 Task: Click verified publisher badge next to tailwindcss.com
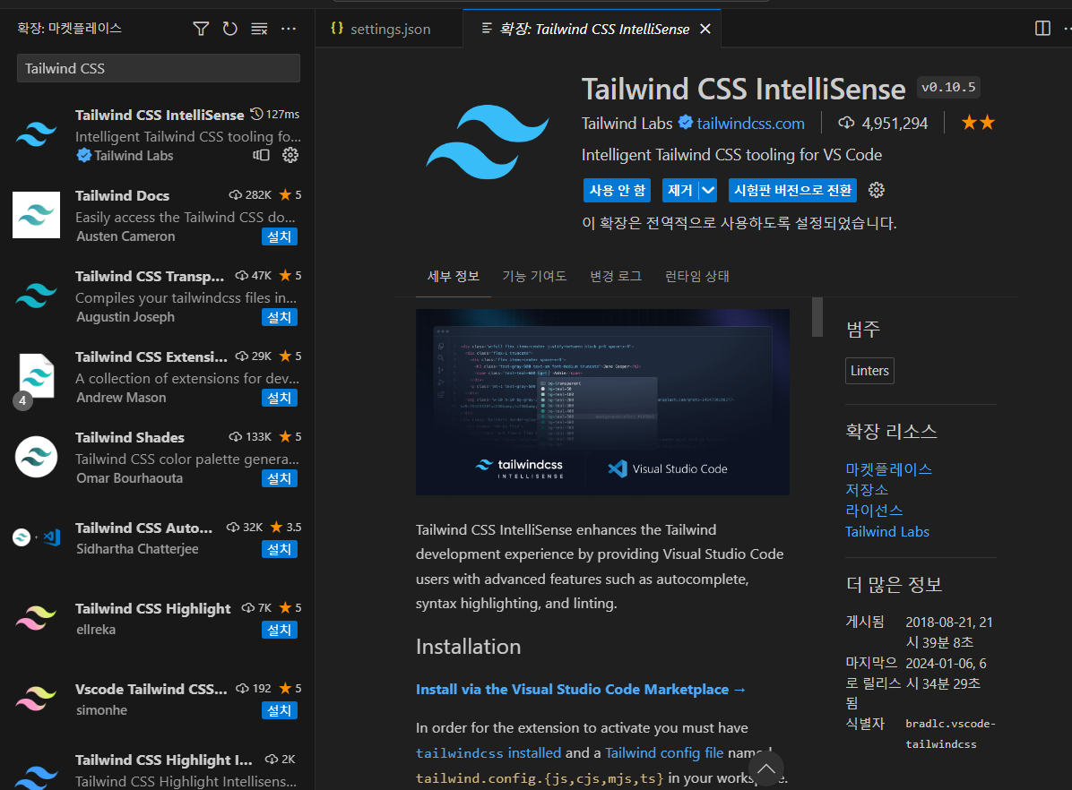(x=685, y=123)
